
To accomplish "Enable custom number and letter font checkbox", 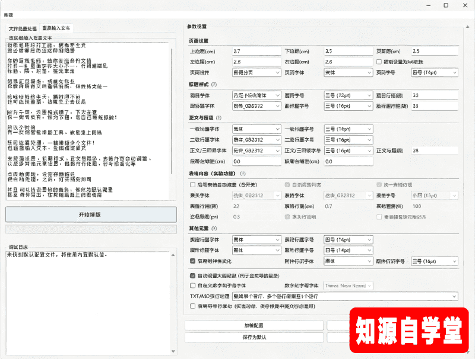I will (192, 286).
